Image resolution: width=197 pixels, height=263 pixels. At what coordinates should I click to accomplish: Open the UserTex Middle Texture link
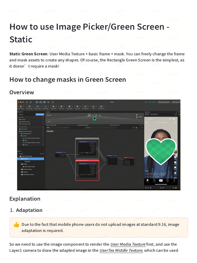click(x=121, y=250)
